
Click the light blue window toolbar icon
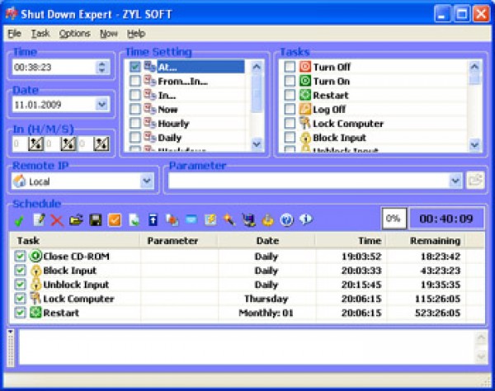point(191,219)
